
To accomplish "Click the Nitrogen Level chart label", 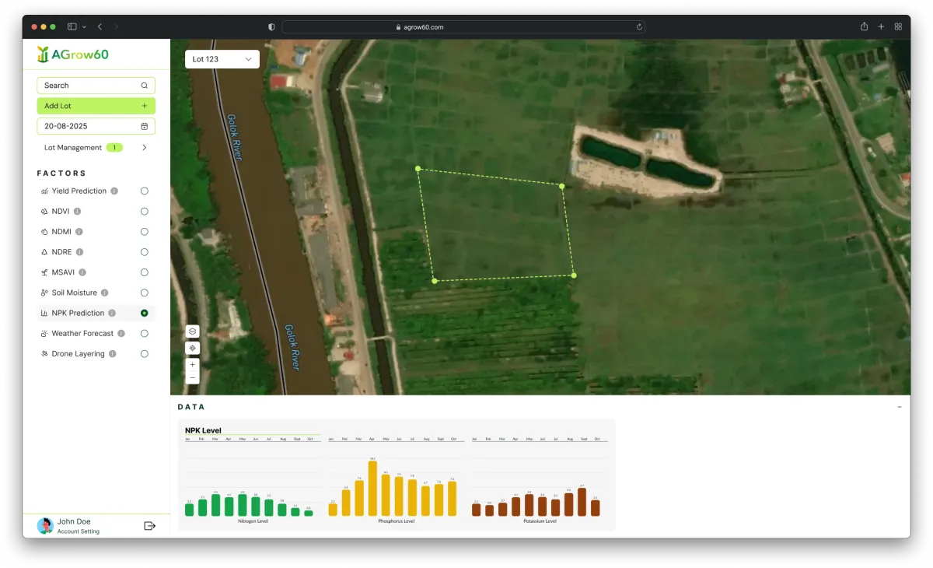I will 253,521.
